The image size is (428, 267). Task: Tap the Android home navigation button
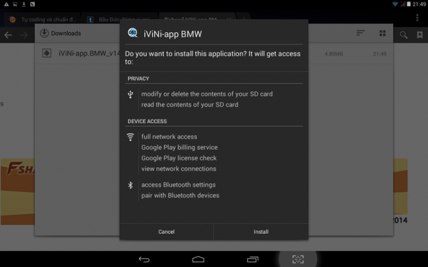click(198, 260)
